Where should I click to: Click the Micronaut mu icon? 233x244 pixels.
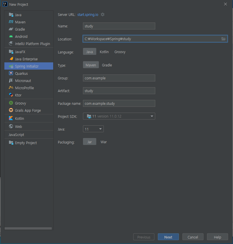click(11, 81)
